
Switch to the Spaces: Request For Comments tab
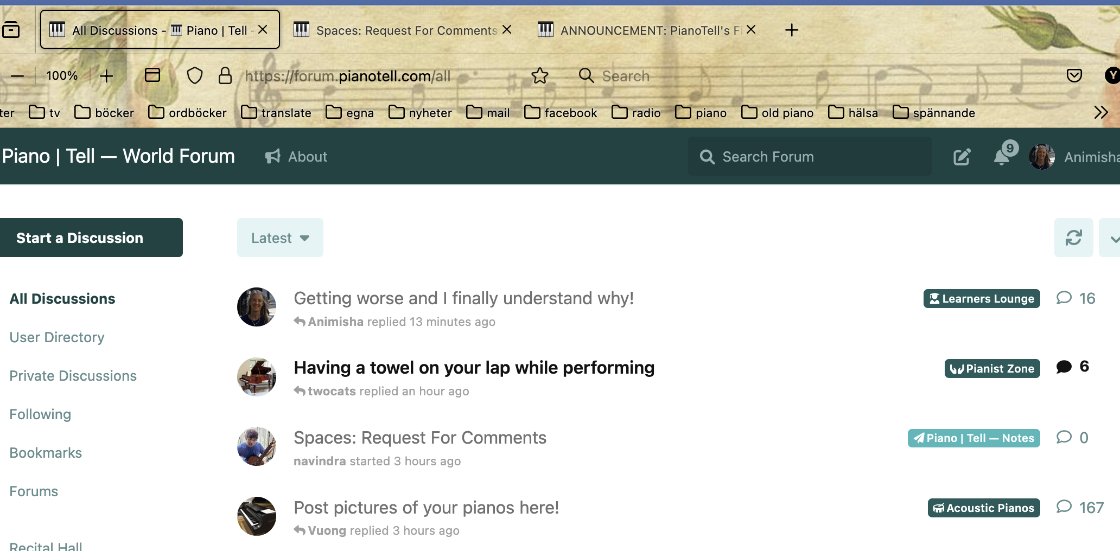coord(402,30)
